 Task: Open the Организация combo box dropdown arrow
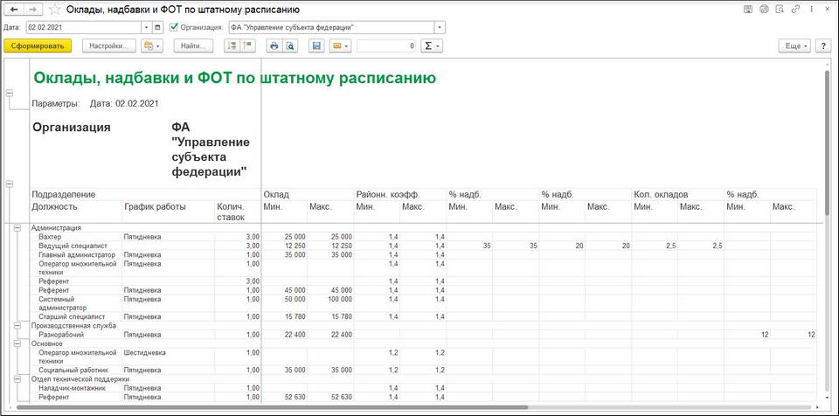(x=440, y=27)
